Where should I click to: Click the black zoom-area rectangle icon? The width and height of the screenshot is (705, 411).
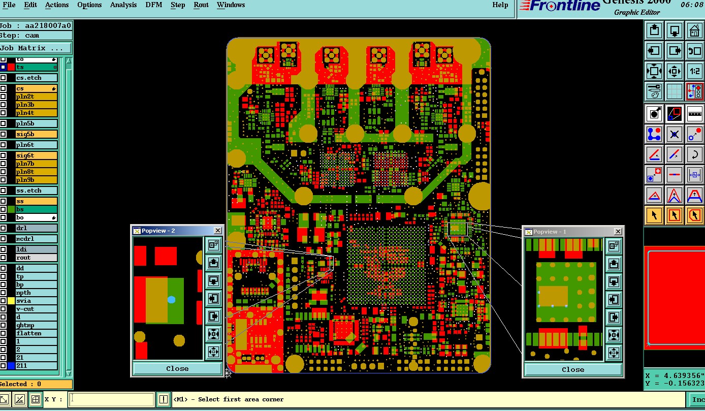click(x=674, y=113)
